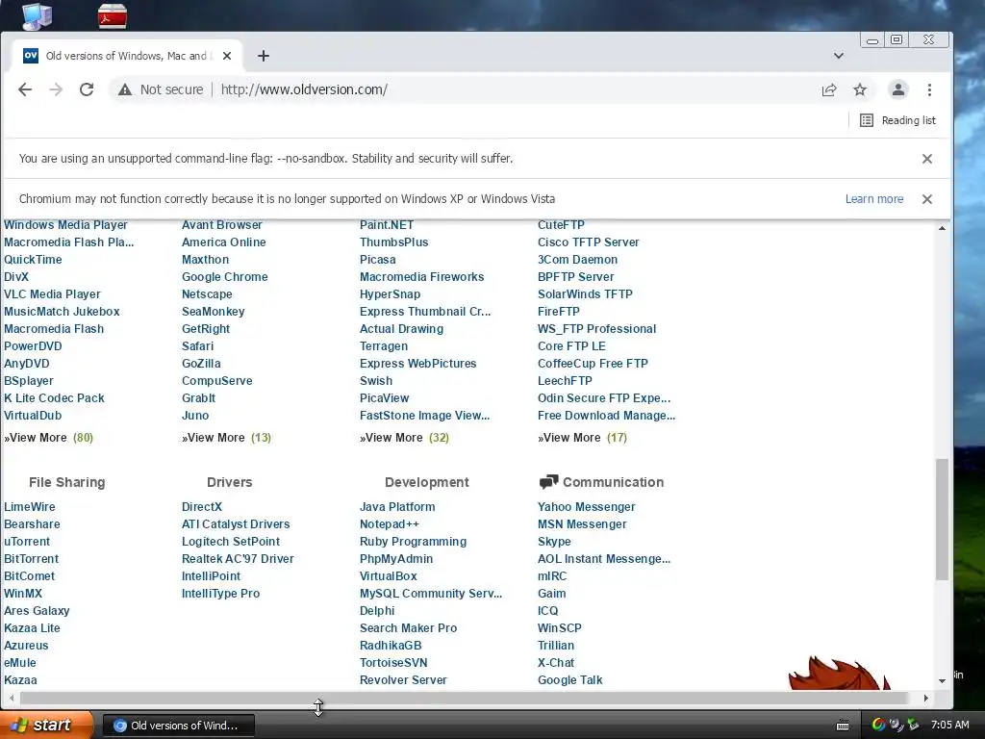Click Learn more in the info bar

[x=873, y=199]
